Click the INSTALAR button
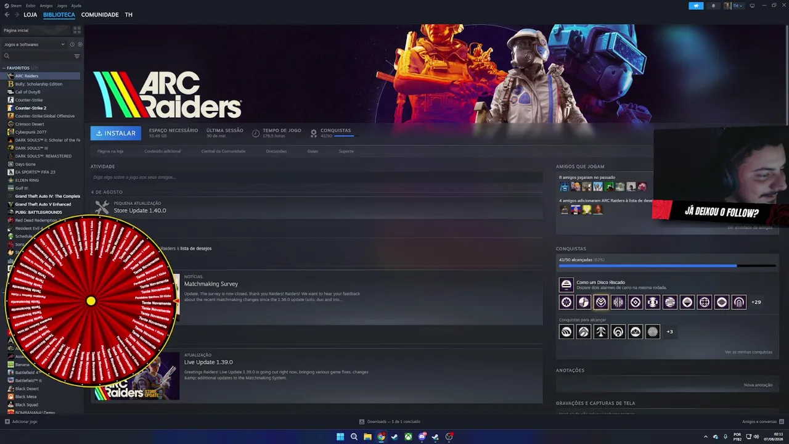 pos(116,133)
